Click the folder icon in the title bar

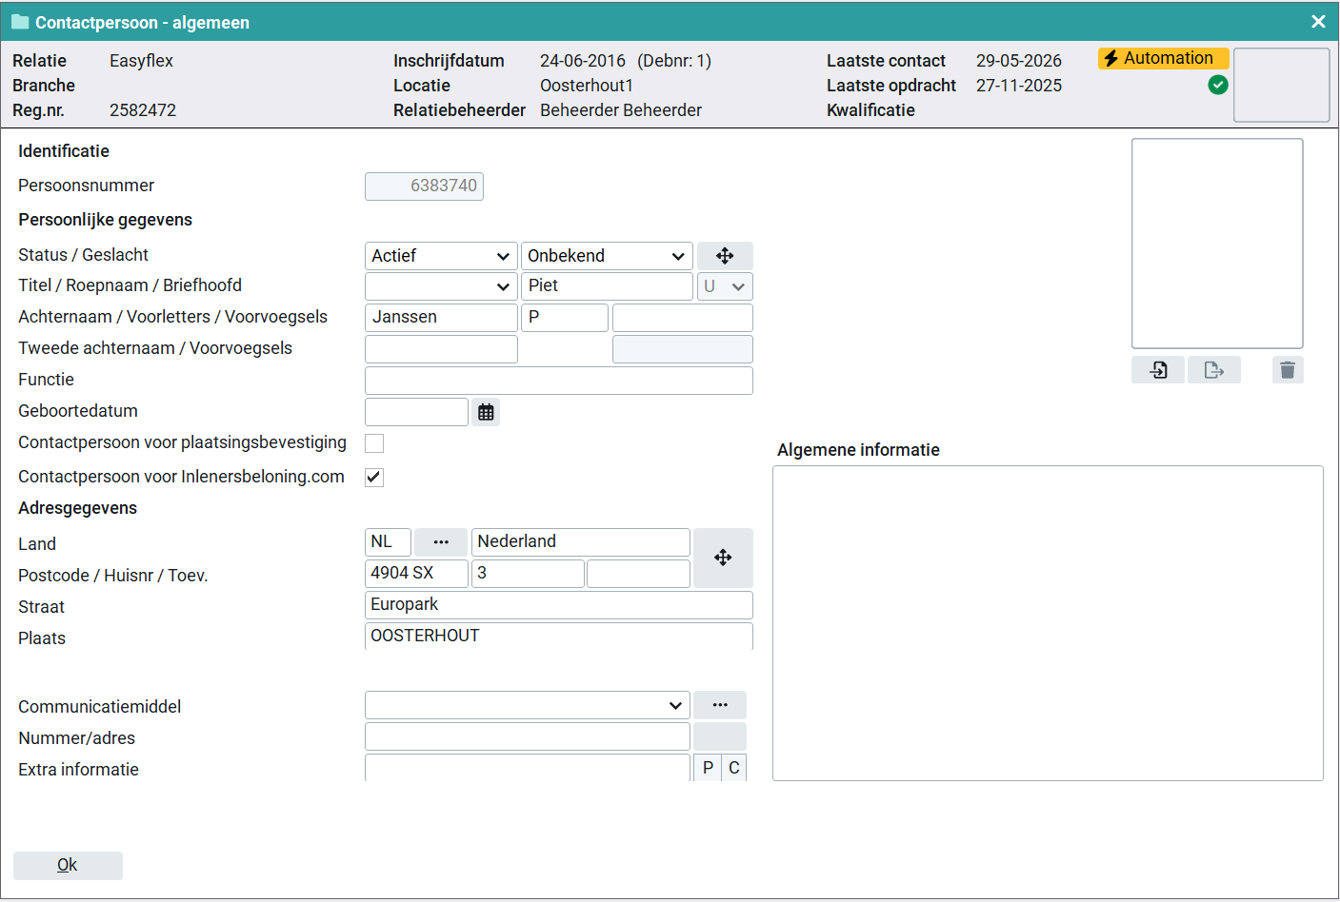pos(20,22)
